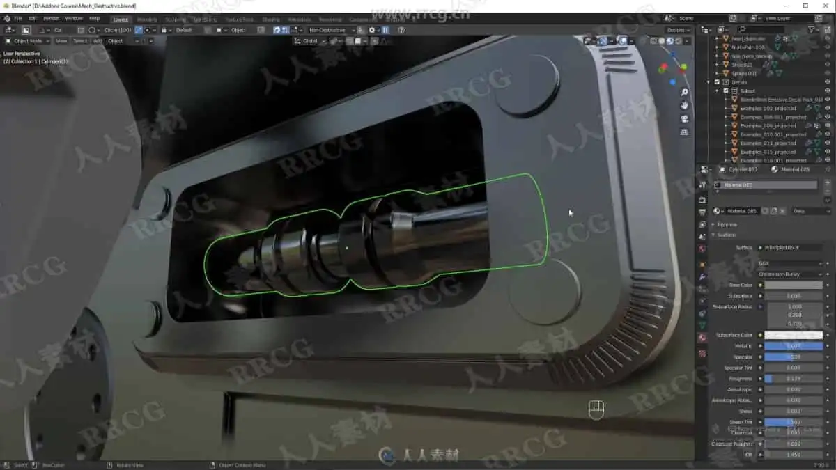Open the Material properties tab
Screen dimensions: 836x470
tap(702, 338)
